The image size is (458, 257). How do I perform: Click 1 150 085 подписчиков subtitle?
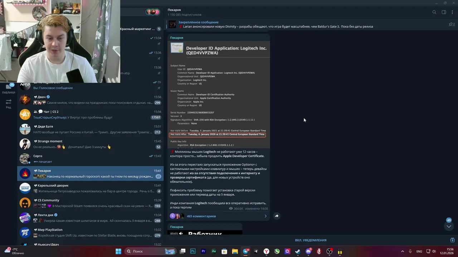tap(184, 15)
